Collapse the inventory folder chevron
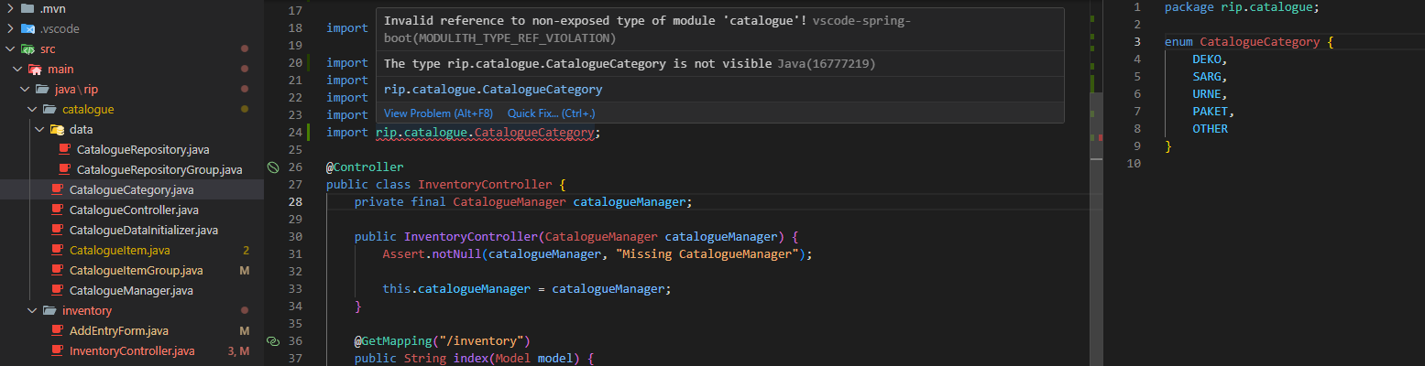The height and width of the screenshot is (366, 1425). [33, 310]
